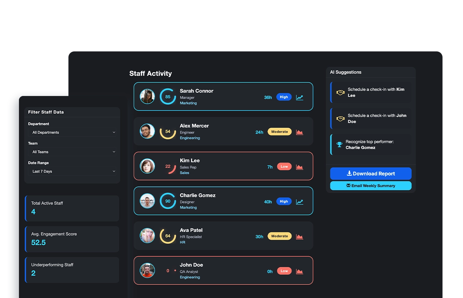463x298 pixels.
Task: Click the area chart icon in John Doe's row
Action: tap(300, 272)
